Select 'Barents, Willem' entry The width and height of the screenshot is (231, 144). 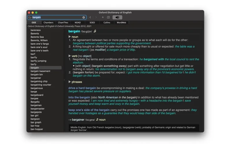coord(39,40)
